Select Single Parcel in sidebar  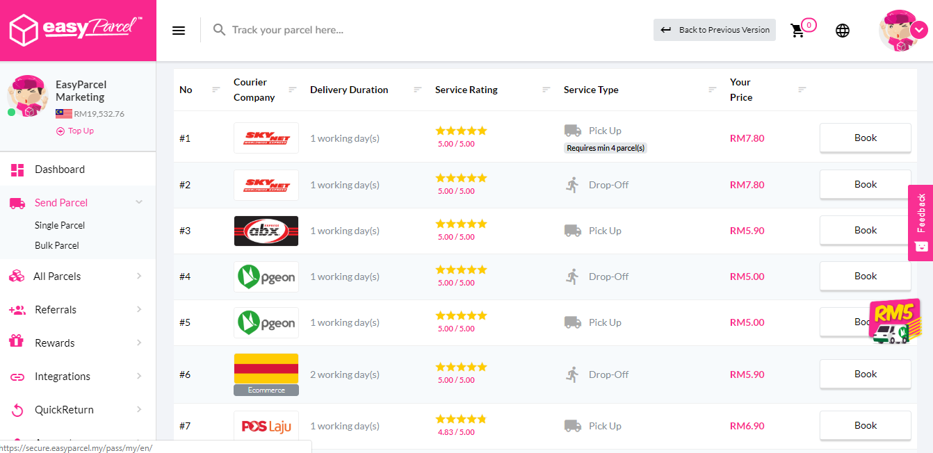pos(60,225)
